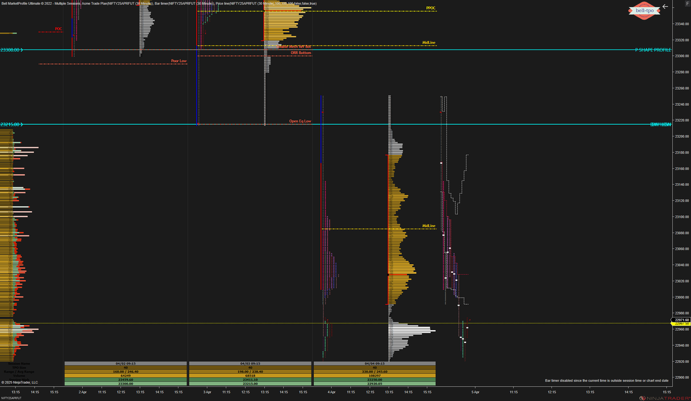Click the black 22971.60 price marker
This screenshot has height=401, width=691.
coord(681,319)
